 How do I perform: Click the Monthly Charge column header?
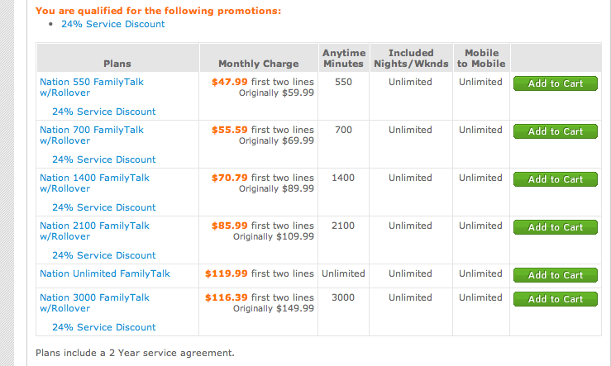point(258,64)
